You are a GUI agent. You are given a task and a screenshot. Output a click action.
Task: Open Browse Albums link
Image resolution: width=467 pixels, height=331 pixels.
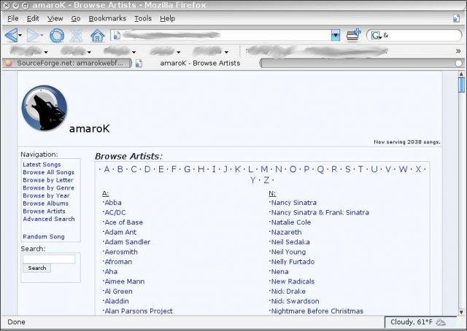pos(45,203)
